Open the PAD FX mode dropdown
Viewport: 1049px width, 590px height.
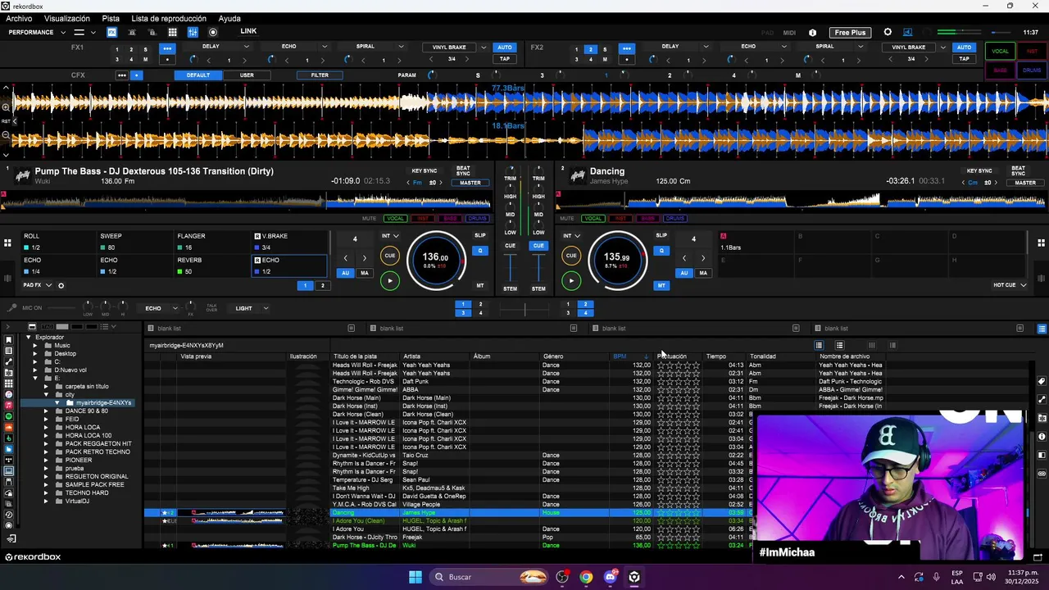point(48,285)
